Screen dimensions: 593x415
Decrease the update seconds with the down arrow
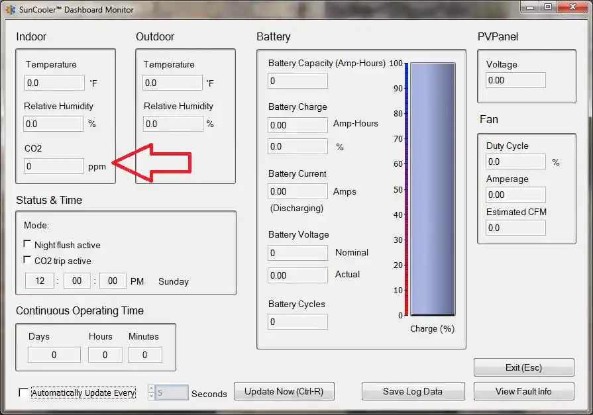pyautogui.click(x=151, y=396)
